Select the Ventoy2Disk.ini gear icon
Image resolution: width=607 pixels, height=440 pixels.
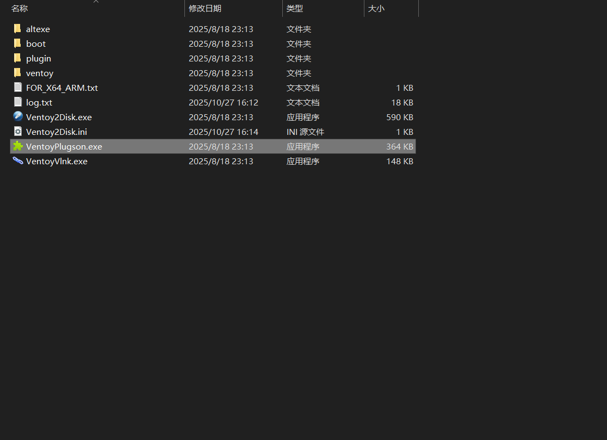tap(17, 132)
